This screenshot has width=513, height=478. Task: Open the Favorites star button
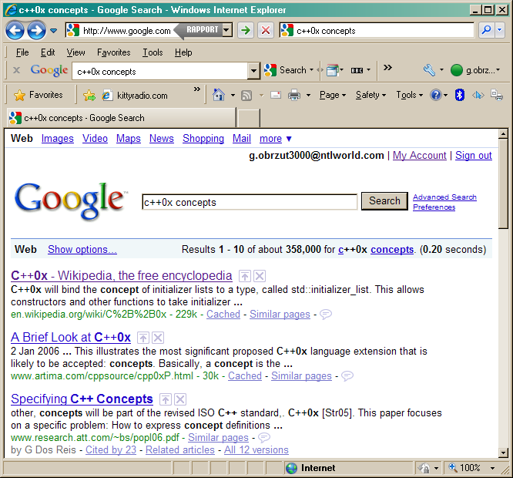coord(39,95)
